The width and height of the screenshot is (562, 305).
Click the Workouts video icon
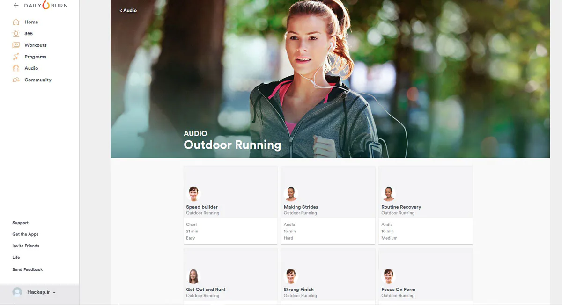click(x=16, y=45)
